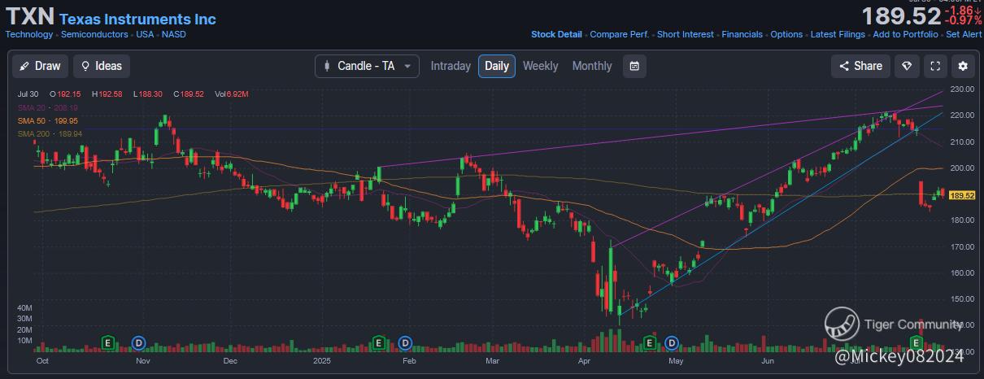
Task: Click the 200.00 price axis label
Action: (963, 168)
